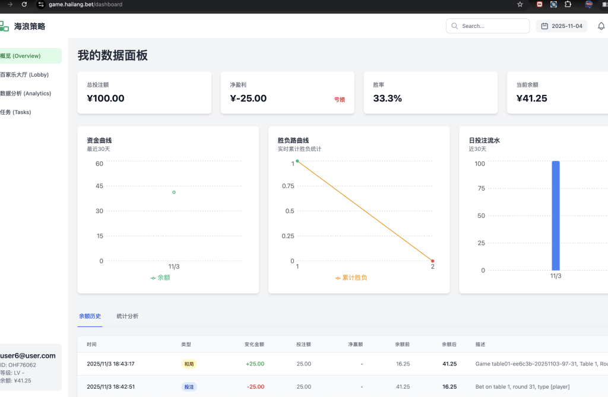Switch to the 统计分析 tab
Image resolution: width=608 pixels, height=397 pixels.
(x=127, y=316)
